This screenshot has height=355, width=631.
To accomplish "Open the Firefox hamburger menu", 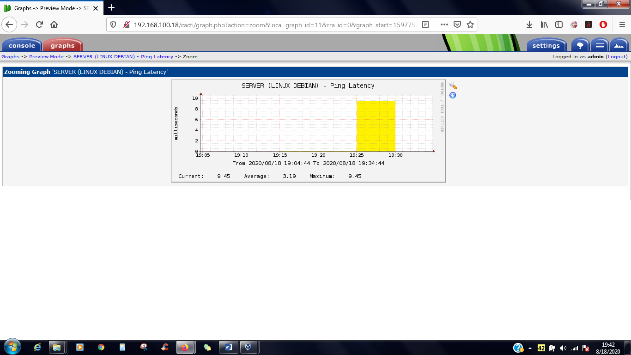I will 622,24.
